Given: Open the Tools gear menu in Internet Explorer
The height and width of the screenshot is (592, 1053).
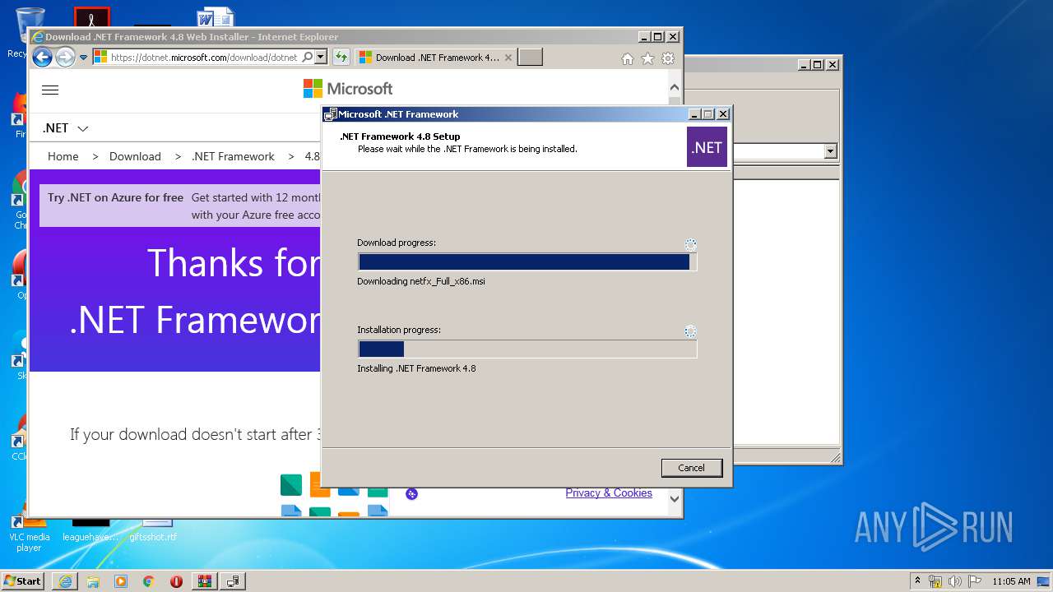Looking at the screenshot, I should [668, 58].
